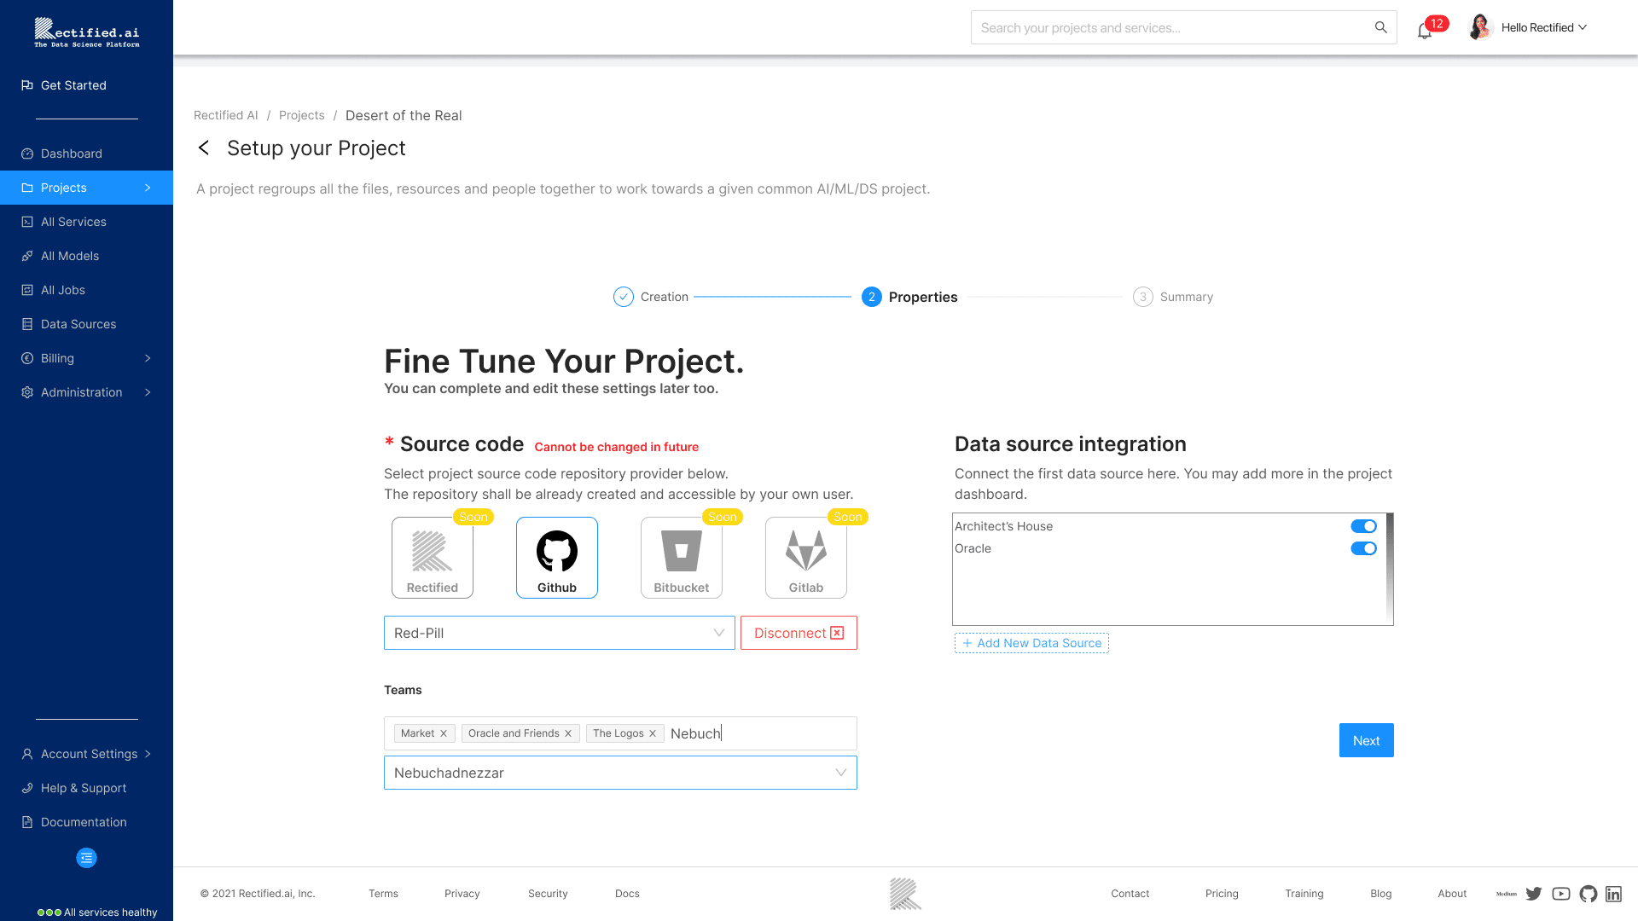Open Data Sources in the sidebar
This screenshot has height=921, width=1638.
coord(78,324)
